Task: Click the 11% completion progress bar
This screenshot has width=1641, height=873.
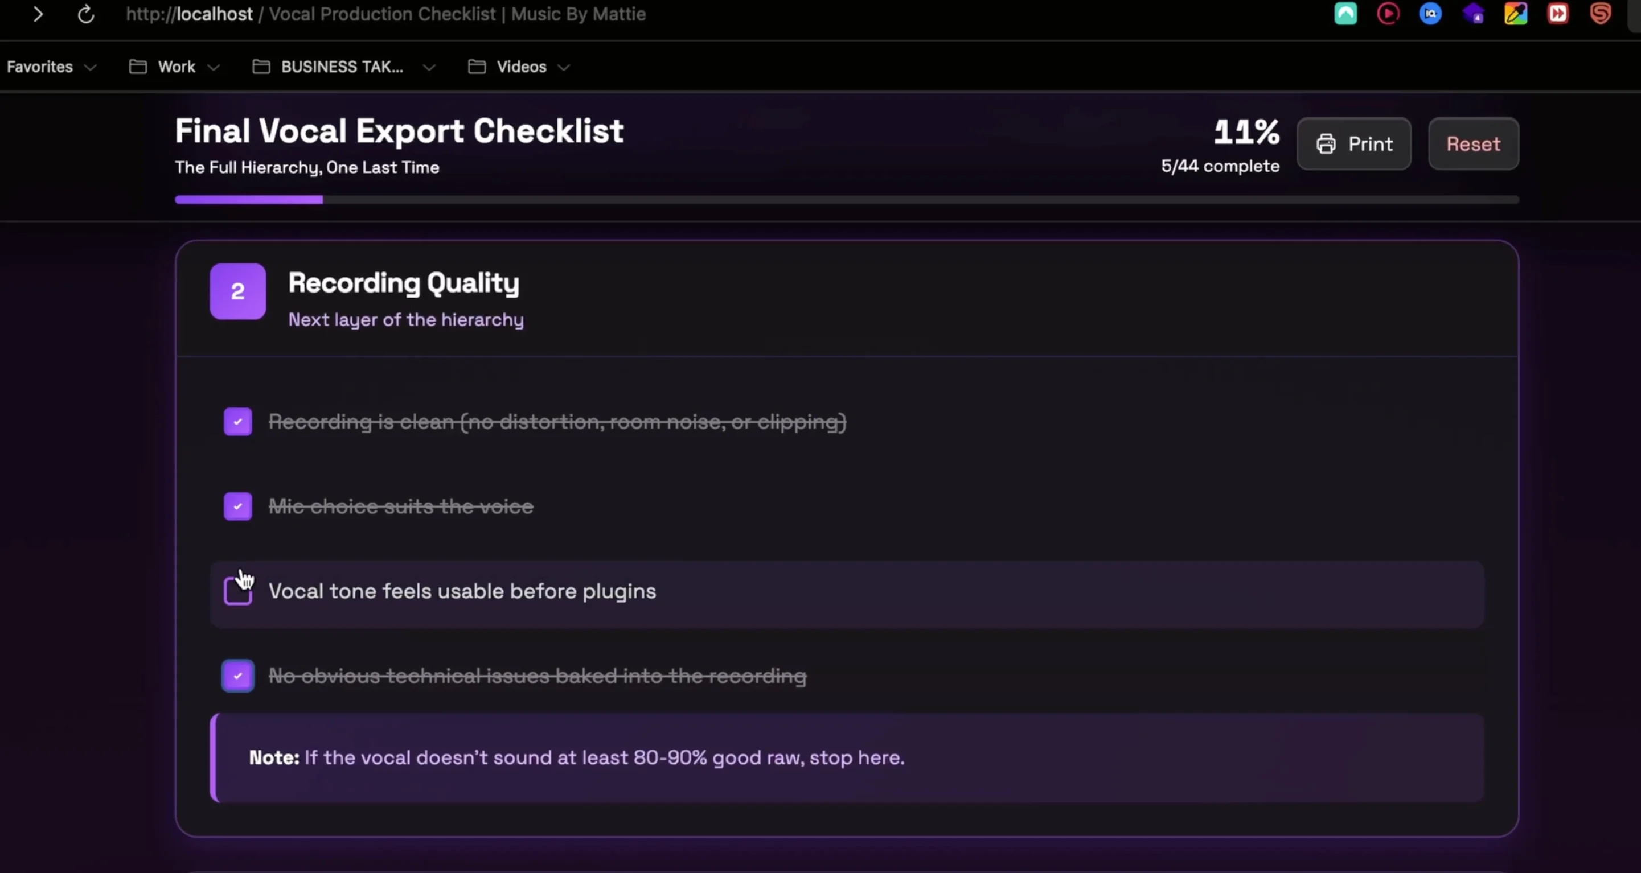Action: [x=847, y=199]
